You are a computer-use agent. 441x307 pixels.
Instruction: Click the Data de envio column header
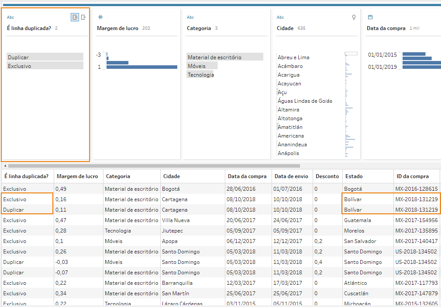point(292,176)
